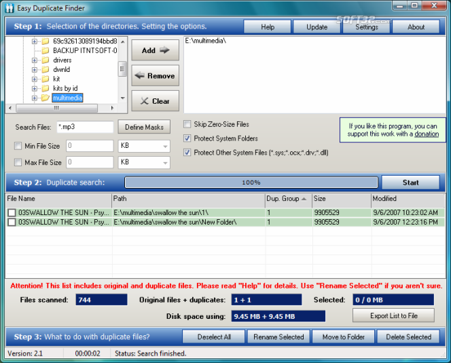Expand the drivers folder node
Viewport: 451px width, 363px height.
click(35, 60)
